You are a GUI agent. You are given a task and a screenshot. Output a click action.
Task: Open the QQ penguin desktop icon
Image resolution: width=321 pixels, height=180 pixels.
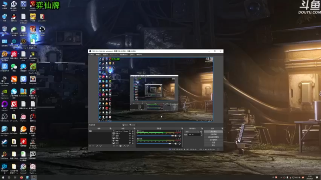pos(14,18)
